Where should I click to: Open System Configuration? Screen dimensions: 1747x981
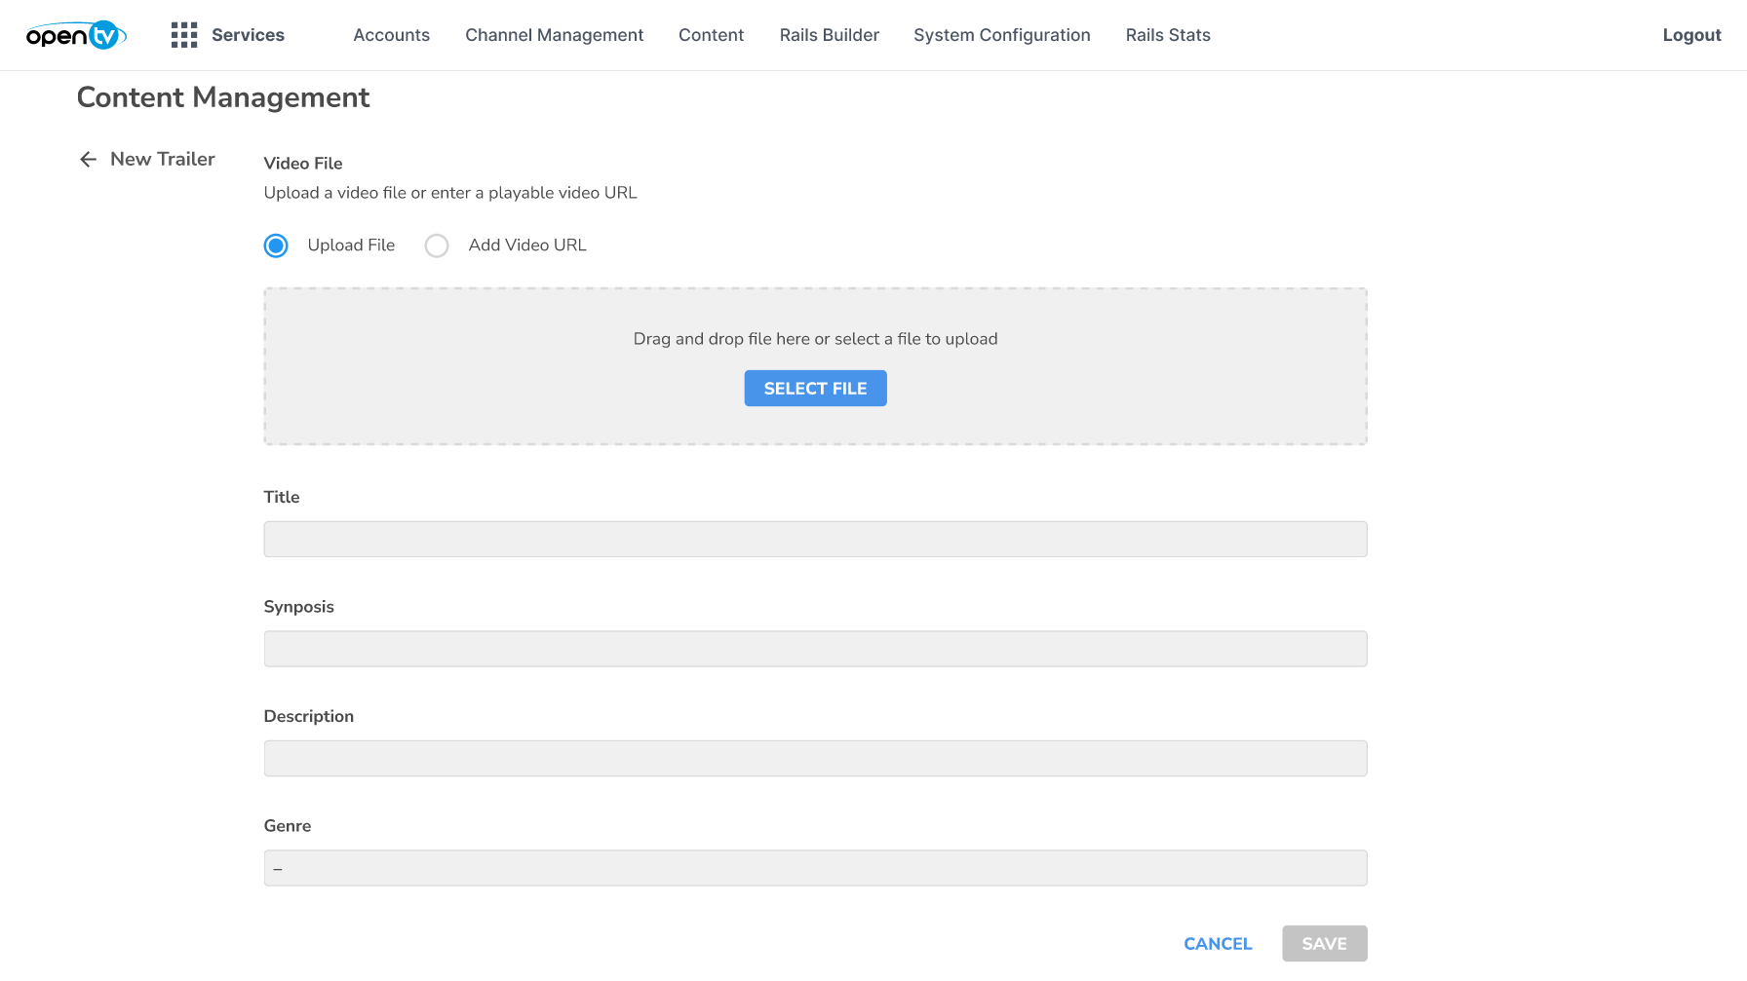pyautogui.click(x=1001, y=35)
